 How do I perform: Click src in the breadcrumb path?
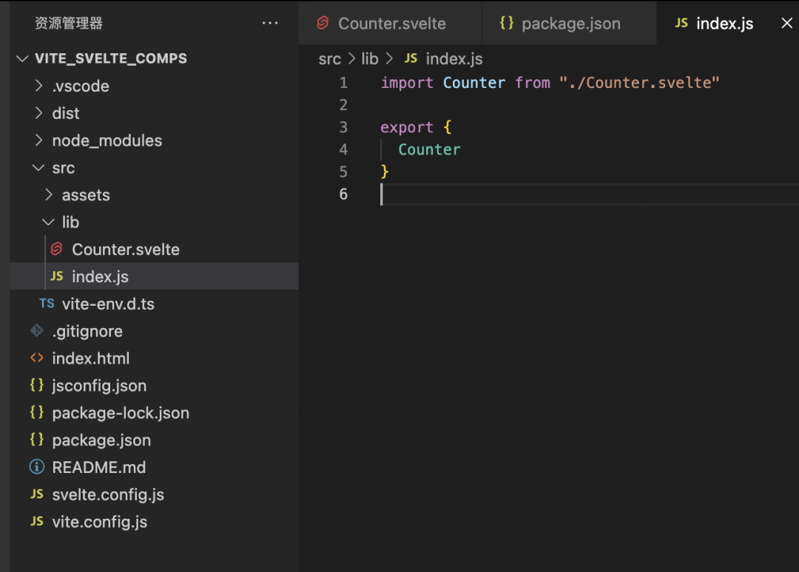click(x=330, y=59)
